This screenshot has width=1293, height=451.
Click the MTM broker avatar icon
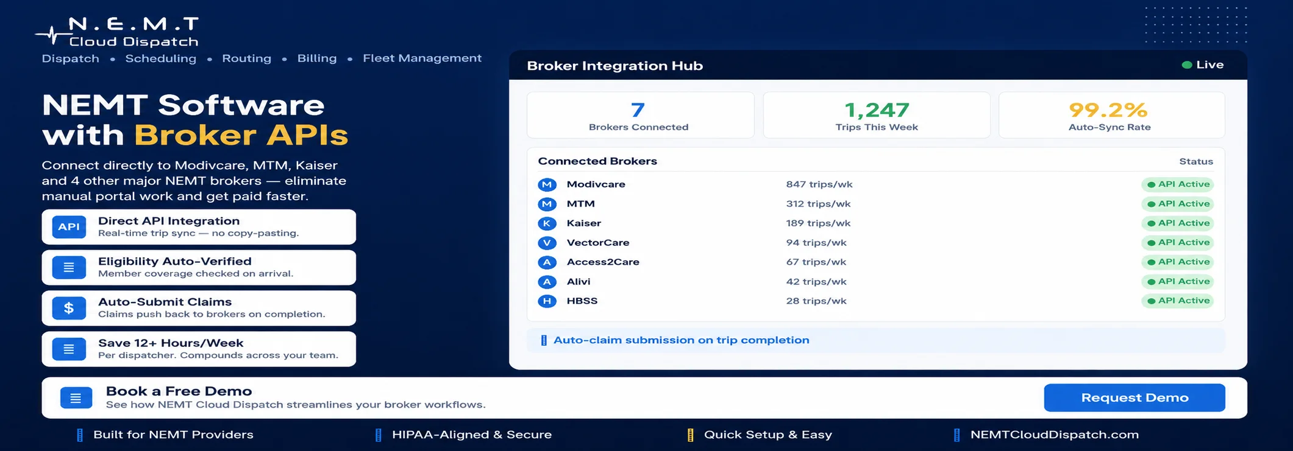(547, 204)
